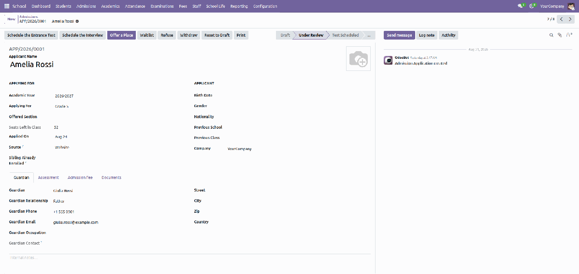Open the conversations chat bubble icon
579x274 pixels.
521,6
